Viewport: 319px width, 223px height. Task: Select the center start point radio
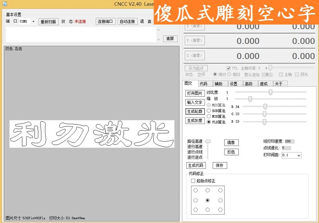click(x=207, y=200)
